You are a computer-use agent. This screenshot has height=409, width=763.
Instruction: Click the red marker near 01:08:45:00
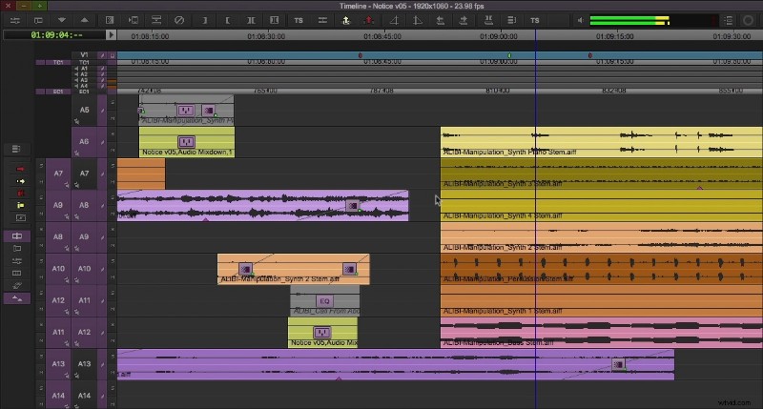[x=361, y=55]
